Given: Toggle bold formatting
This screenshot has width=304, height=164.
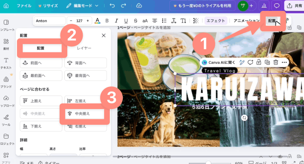Looking at the screenshot, I should [x=107, y=21].
